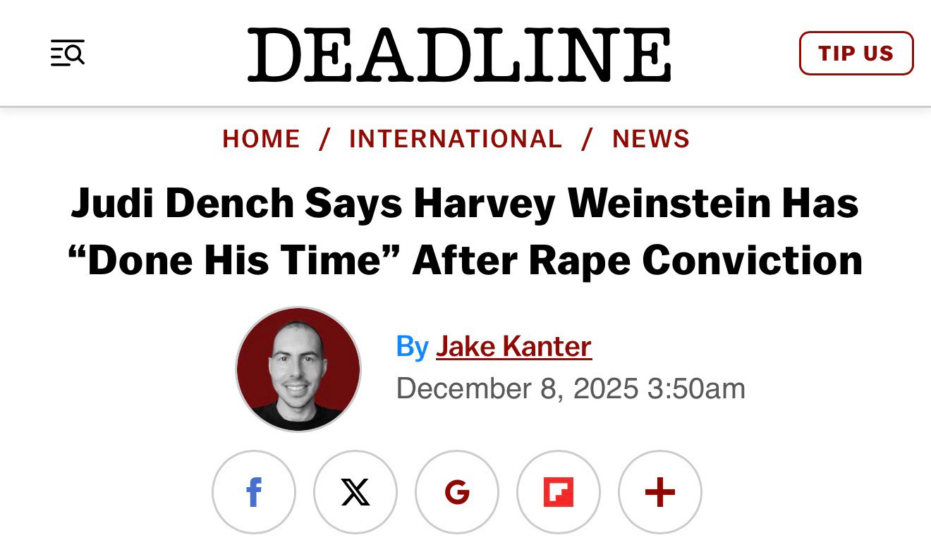The height and width of the screenshot is (552, 931).
Task: Open the INTERNATIONAL breadcrumb section
Action: (456, 139)
